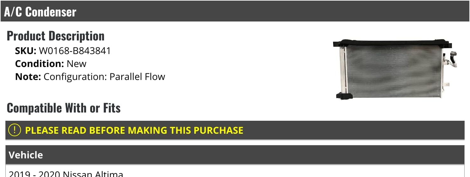This screenshot has height=177, width=470.
Task: Click the Compatible With or Fits heading
Action: coord(64,108)
